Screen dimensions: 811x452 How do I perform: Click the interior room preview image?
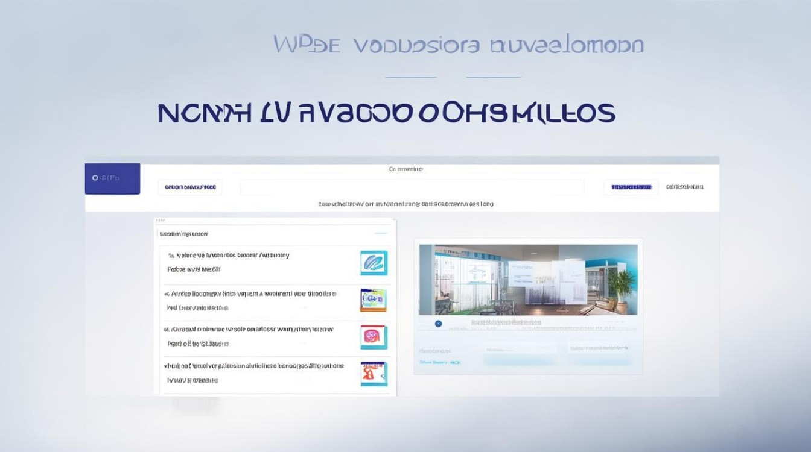(528, 280)
